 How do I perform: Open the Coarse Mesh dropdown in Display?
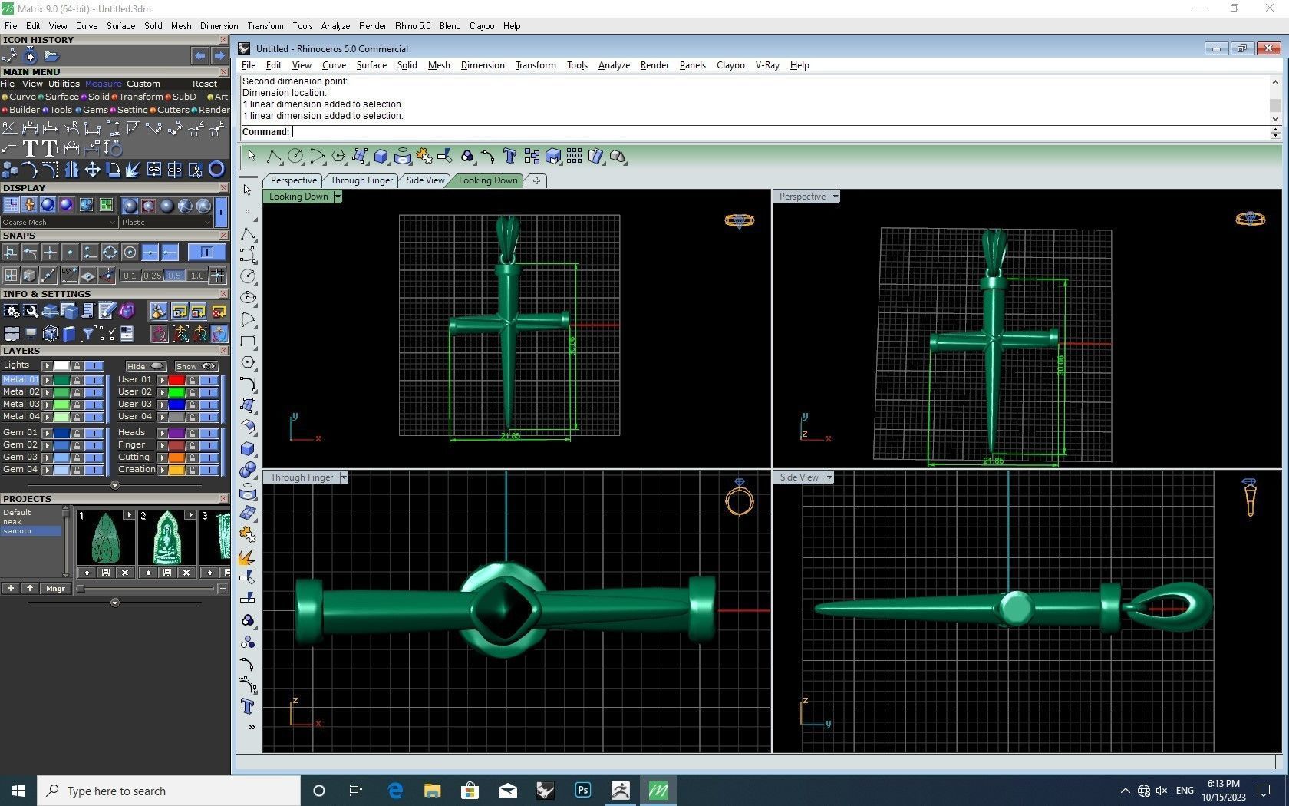tap(58, 223)
